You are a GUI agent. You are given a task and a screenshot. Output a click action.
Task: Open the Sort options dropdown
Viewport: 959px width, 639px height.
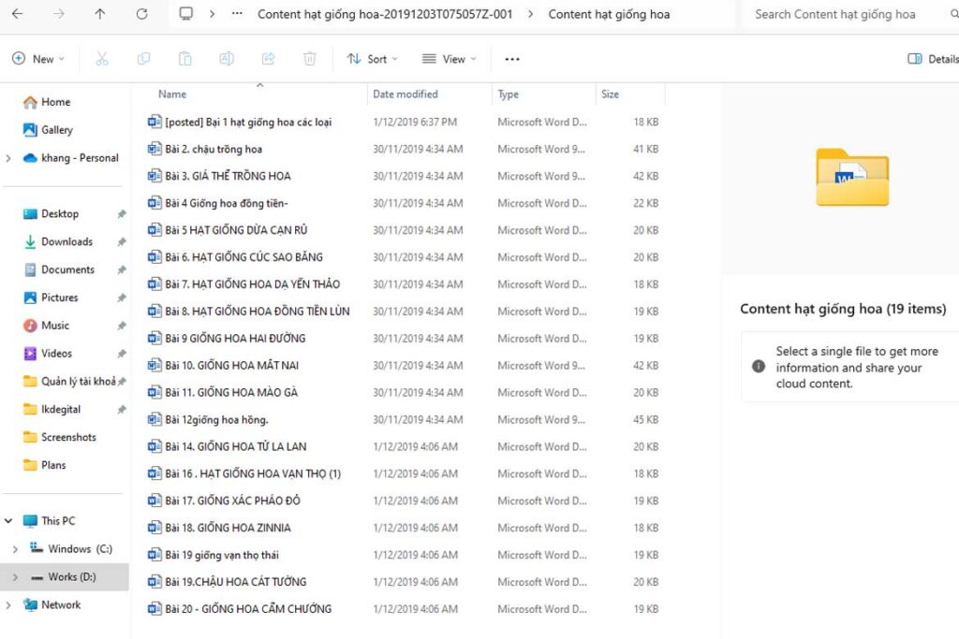pos(372,59)
